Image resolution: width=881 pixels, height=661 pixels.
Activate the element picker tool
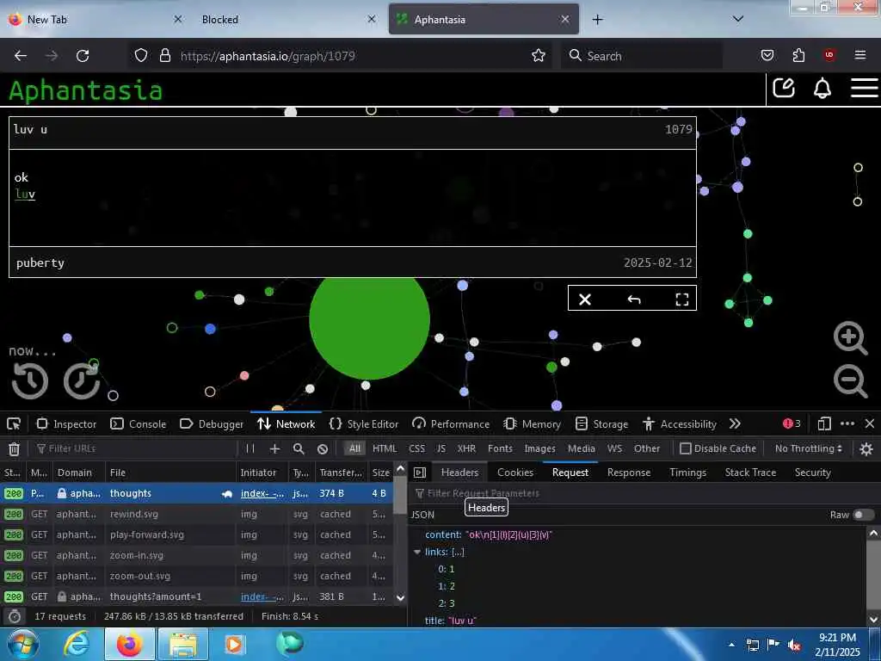point(14,423)
